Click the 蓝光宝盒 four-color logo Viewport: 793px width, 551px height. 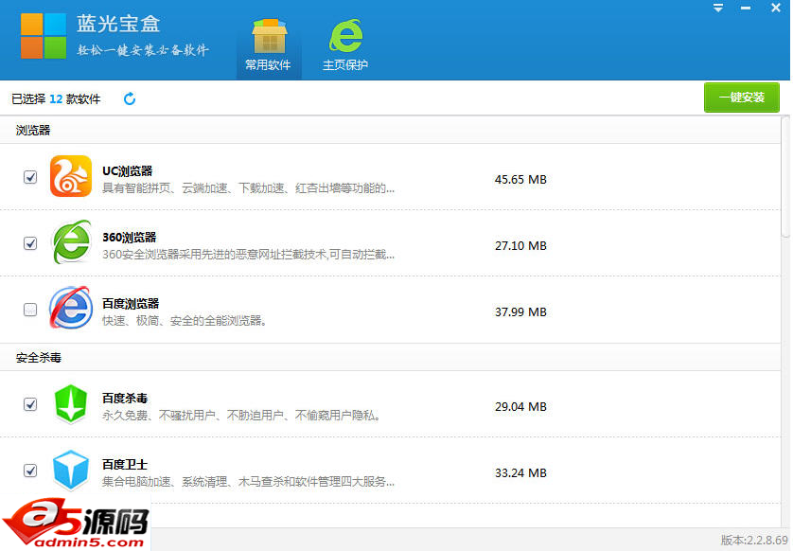pyautogui.click(x=44, y=36)
